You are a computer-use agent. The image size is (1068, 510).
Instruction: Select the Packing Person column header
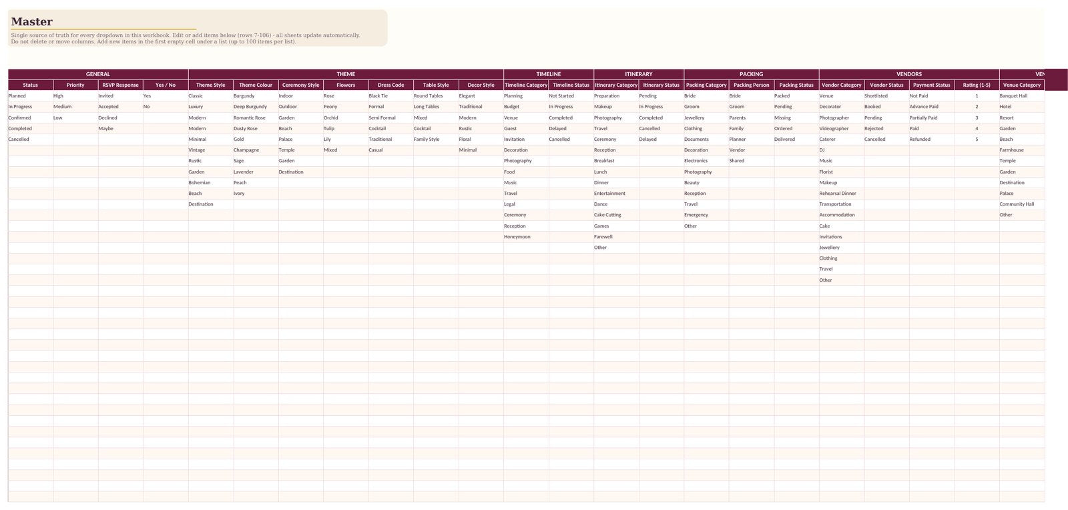751,85
